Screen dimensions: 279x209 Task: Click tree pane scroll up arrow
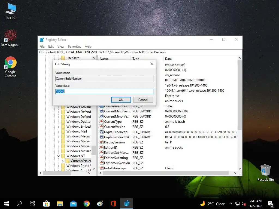tap(94, 58)
